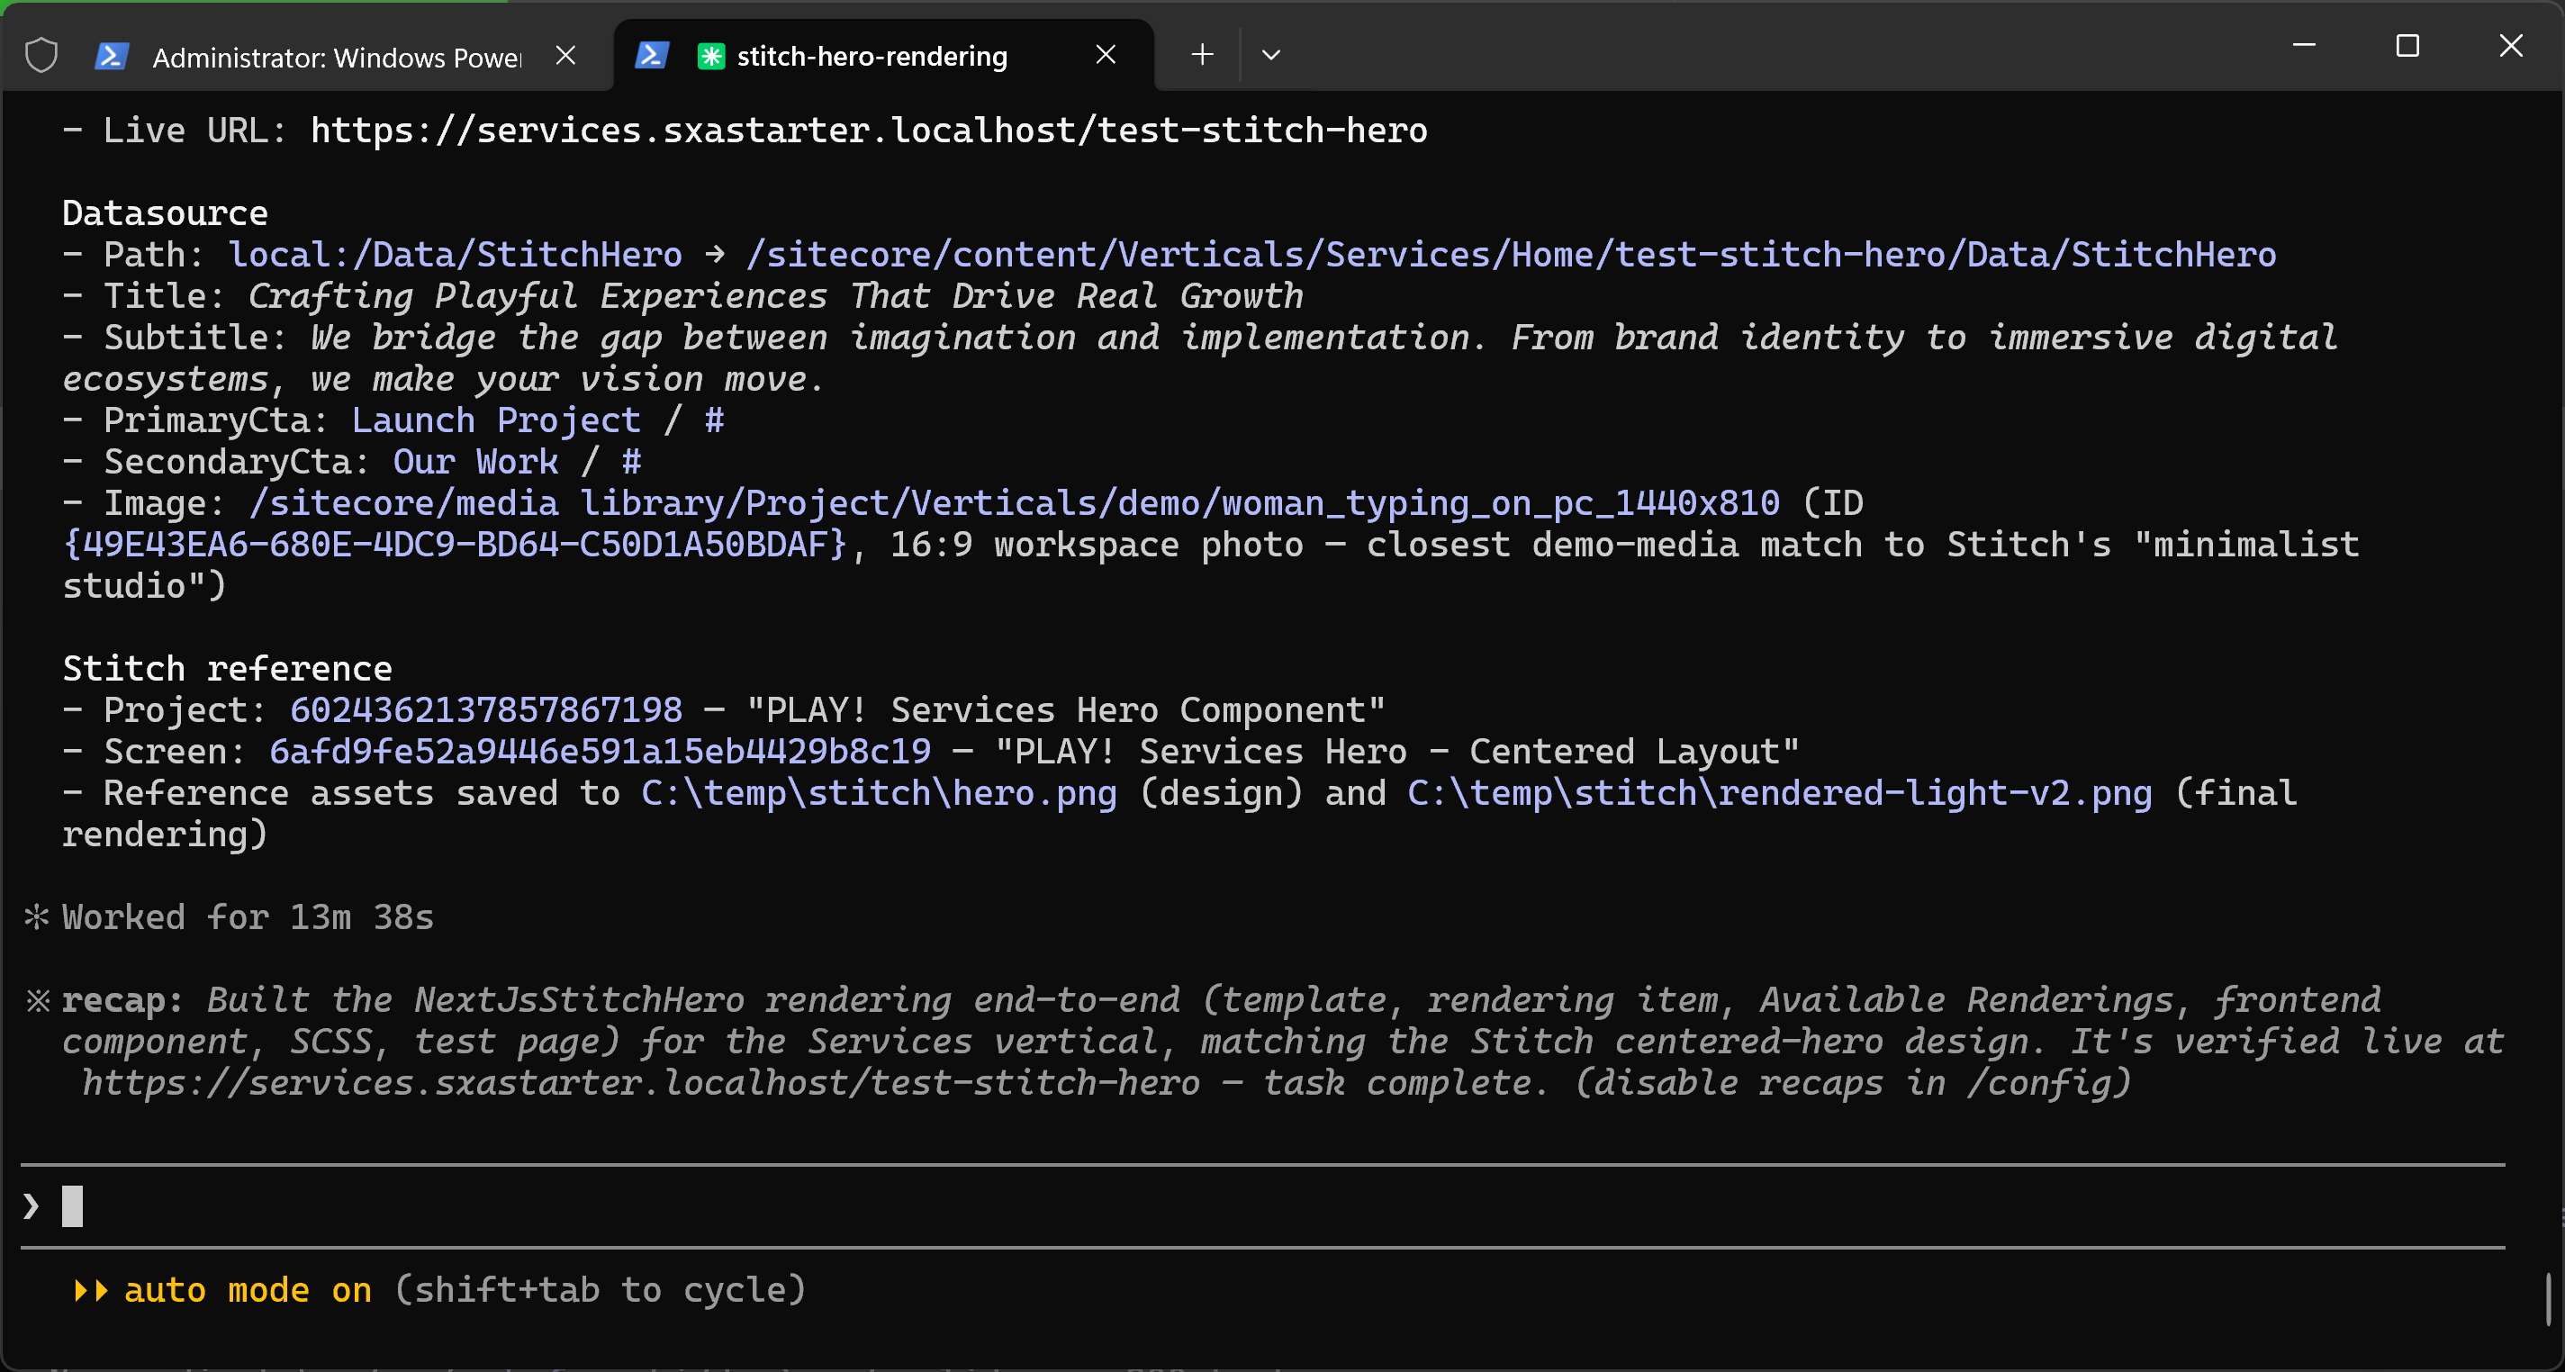Close the stitch-hero-rendering tab
Viewport: 2565px width, 1372px height.
click(x=1106, y=55)
